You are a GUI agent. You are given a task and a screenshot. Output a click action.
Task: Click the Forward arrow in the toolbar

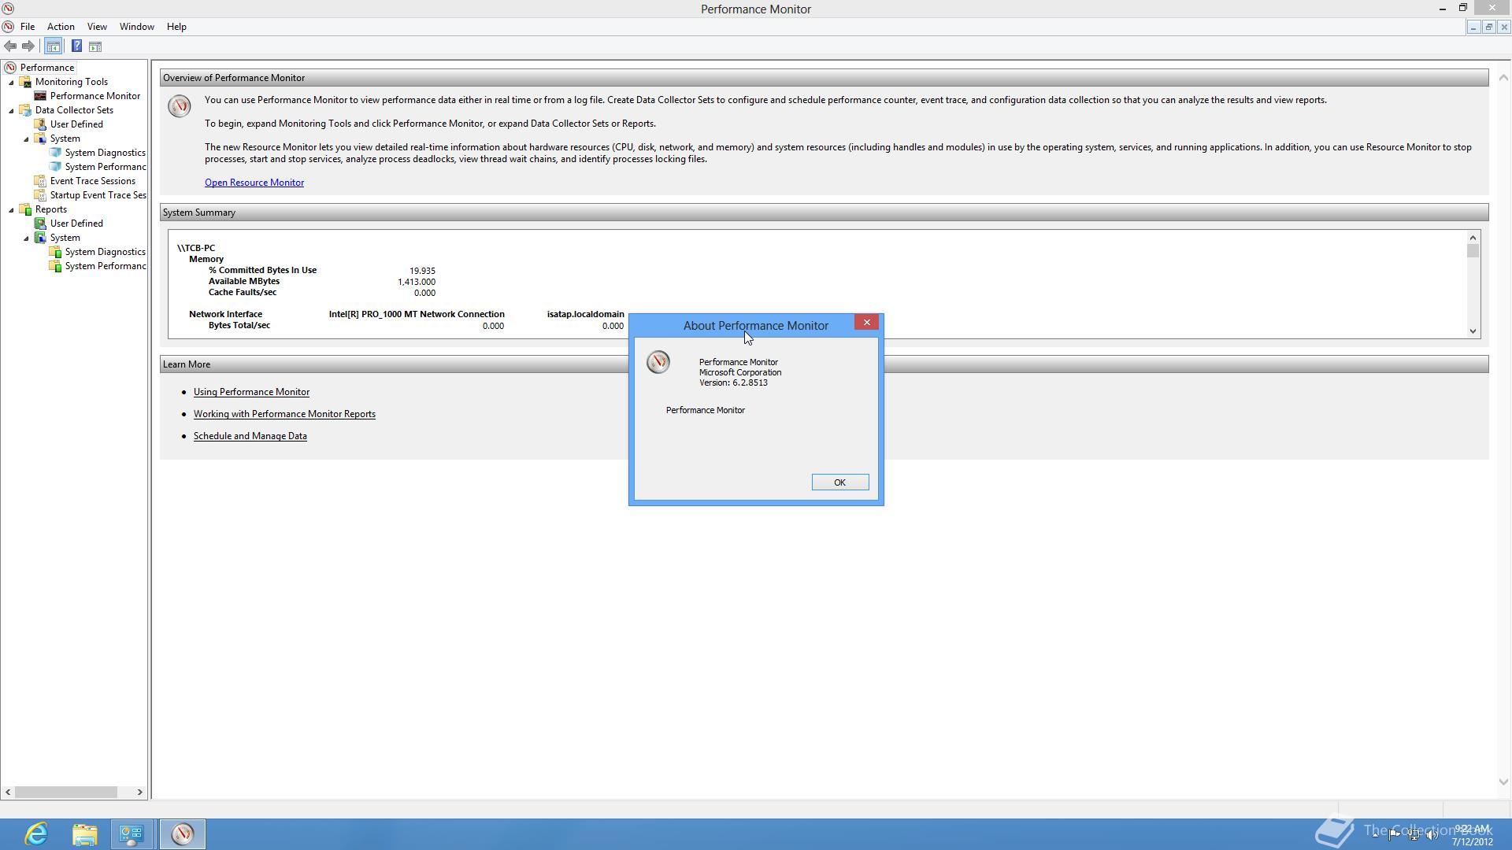[28, 46]
